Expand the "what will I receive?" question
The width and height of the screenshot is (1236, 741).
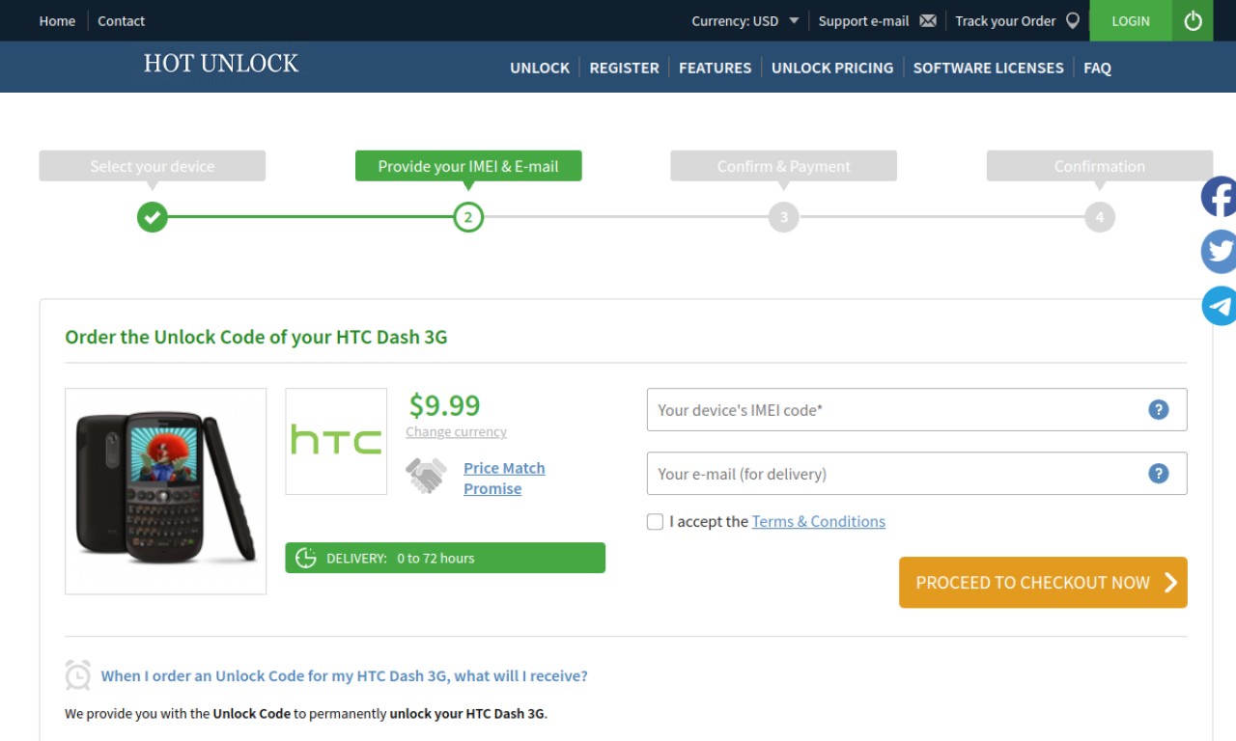pos(344,675)
